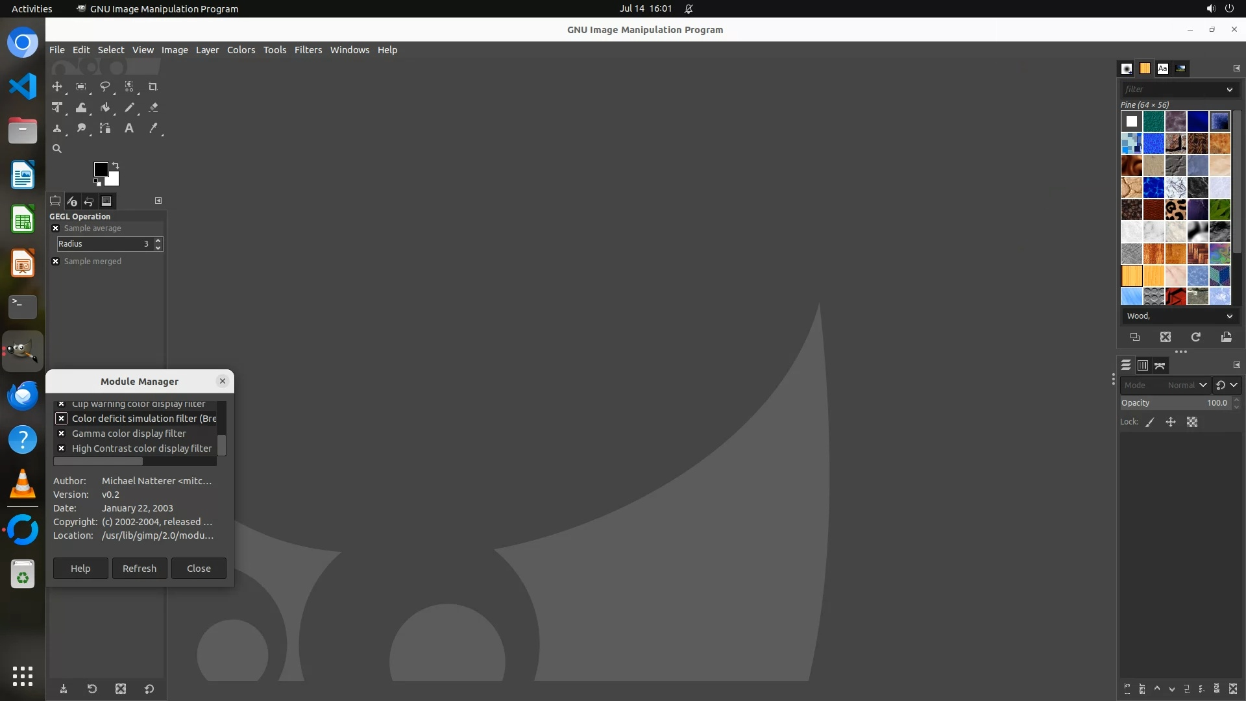This screenshot has height=701, width=1246.
Task: Open the layer Mode Normal dropdown
Action: point(1187,385)
